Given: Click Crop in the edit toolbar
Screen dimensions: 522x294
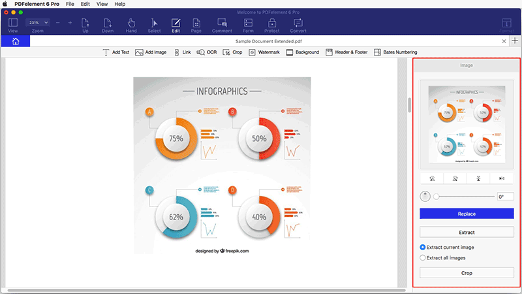Looking at the screenshot, I should [x=232, y=52].
